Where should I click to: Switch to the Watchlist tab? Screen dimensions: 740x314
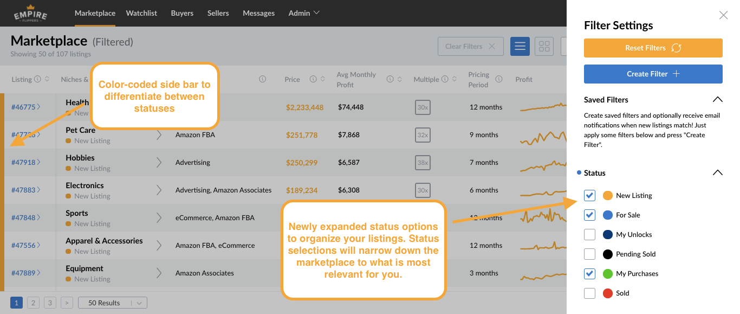click(141, 13)
